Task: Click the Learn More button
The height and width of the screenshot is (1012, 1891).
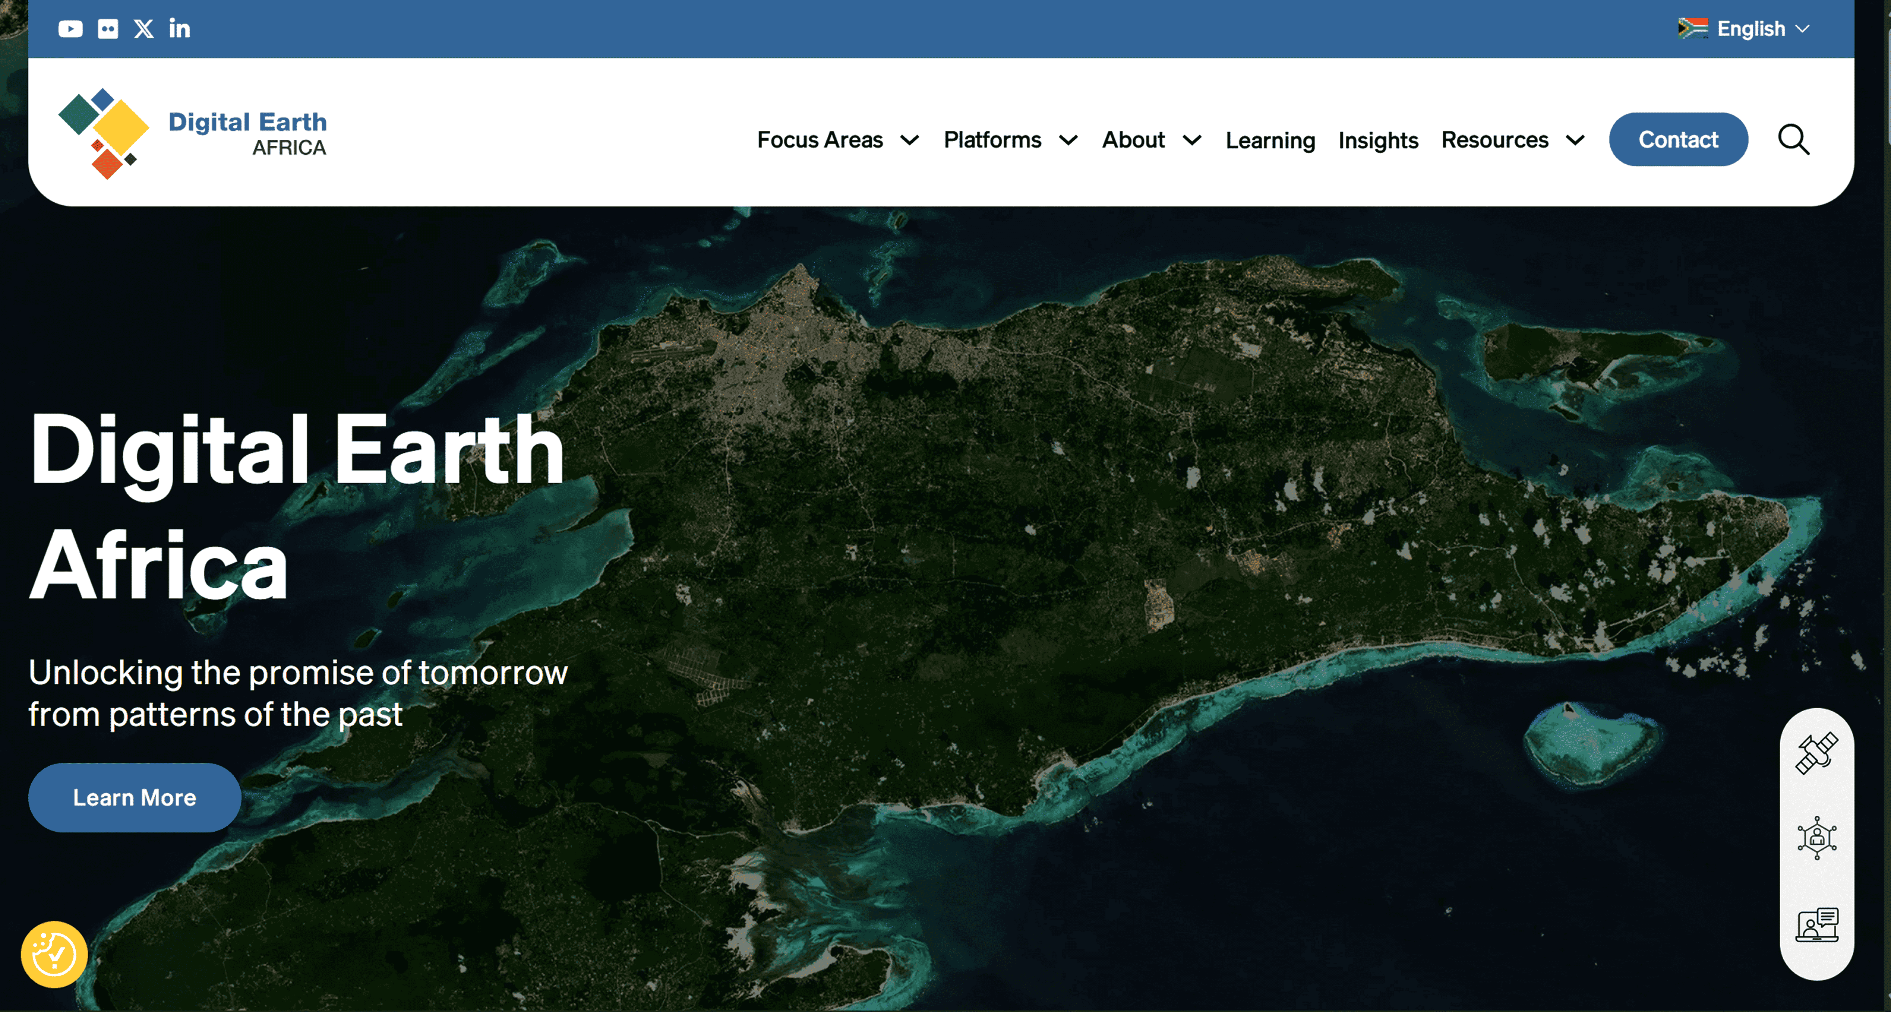Action: coord(134,798)
